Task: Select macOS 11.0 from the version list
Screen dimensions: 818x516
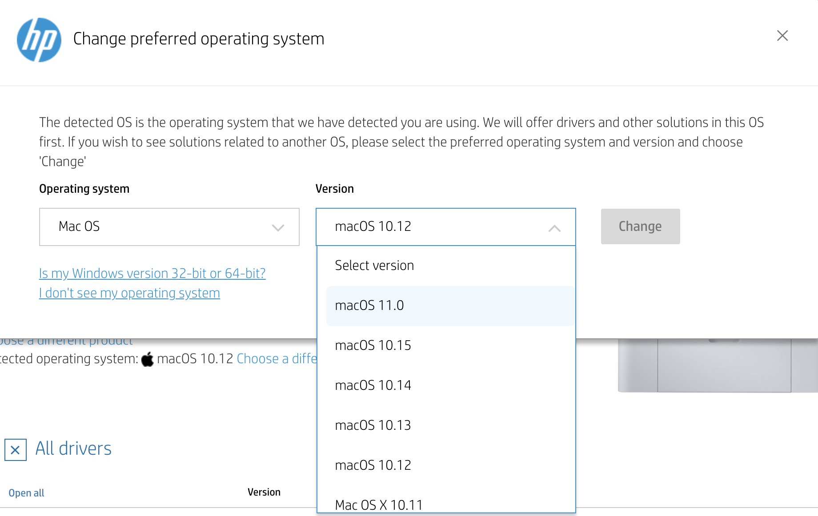Action: pos(450,306)
